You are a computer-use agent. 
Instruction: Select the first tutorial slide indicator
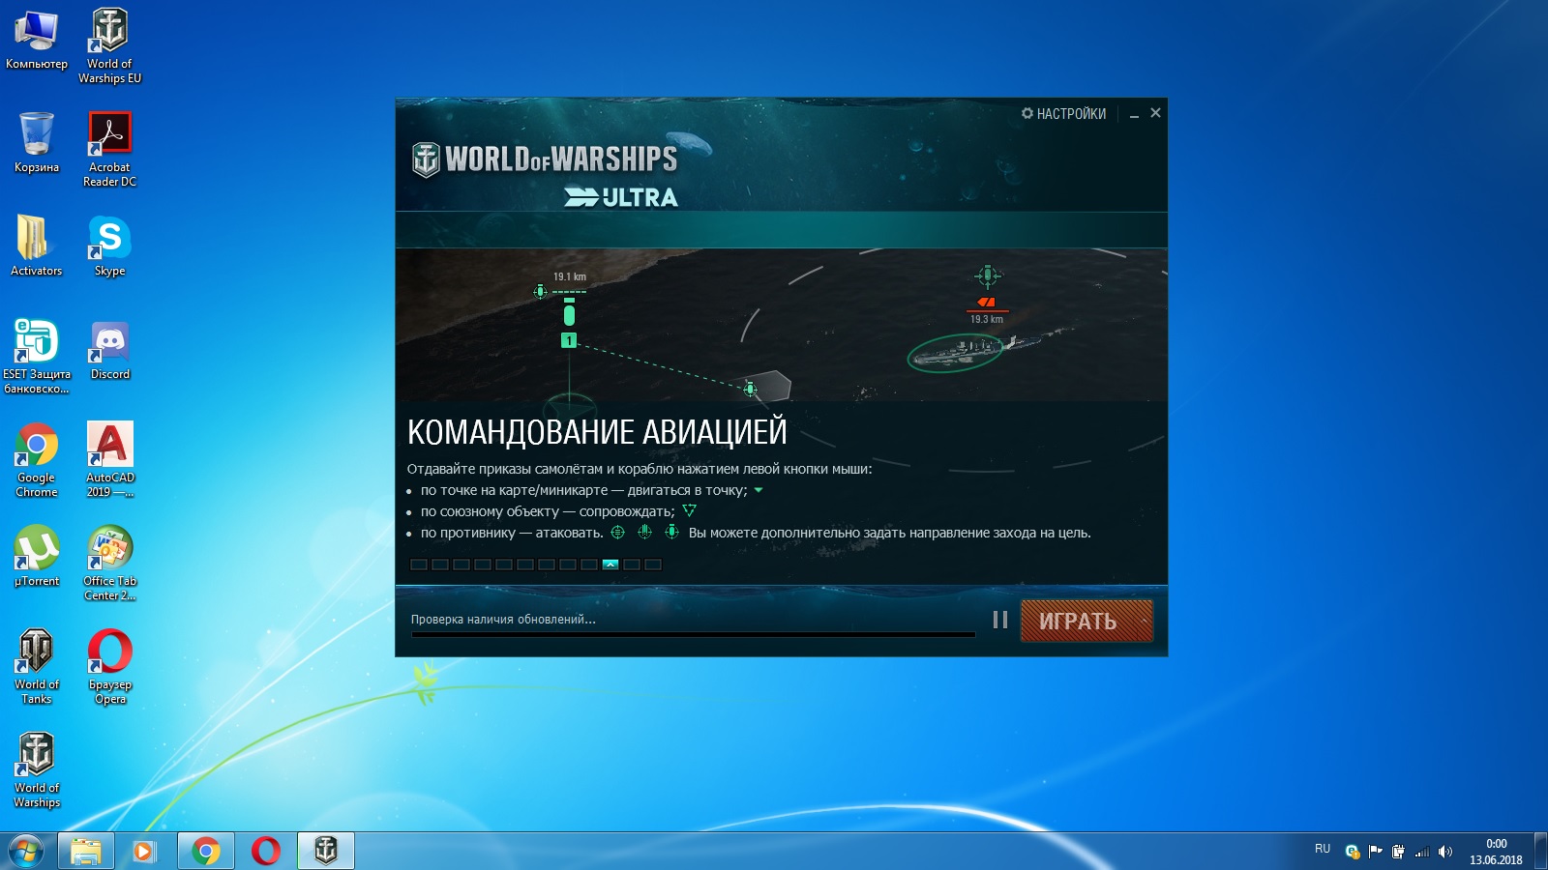[x=419, y=565]
